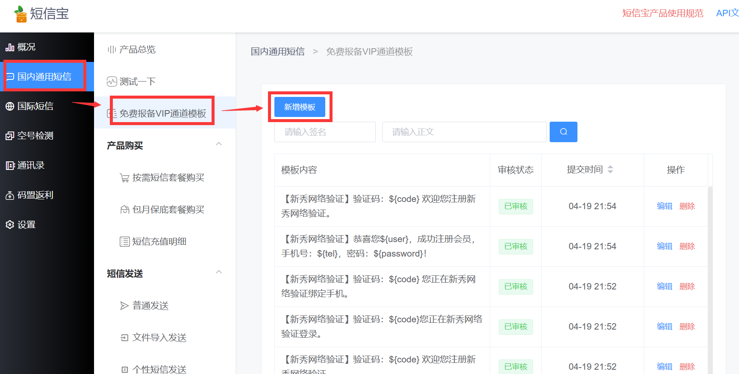Focus the 请输入签名 input field
739x374 pixels.
[x=325, y=132]
